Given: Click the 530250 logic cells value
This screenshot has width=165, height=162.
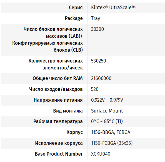Looking at the screenshot, I should (x=99, y=61).
